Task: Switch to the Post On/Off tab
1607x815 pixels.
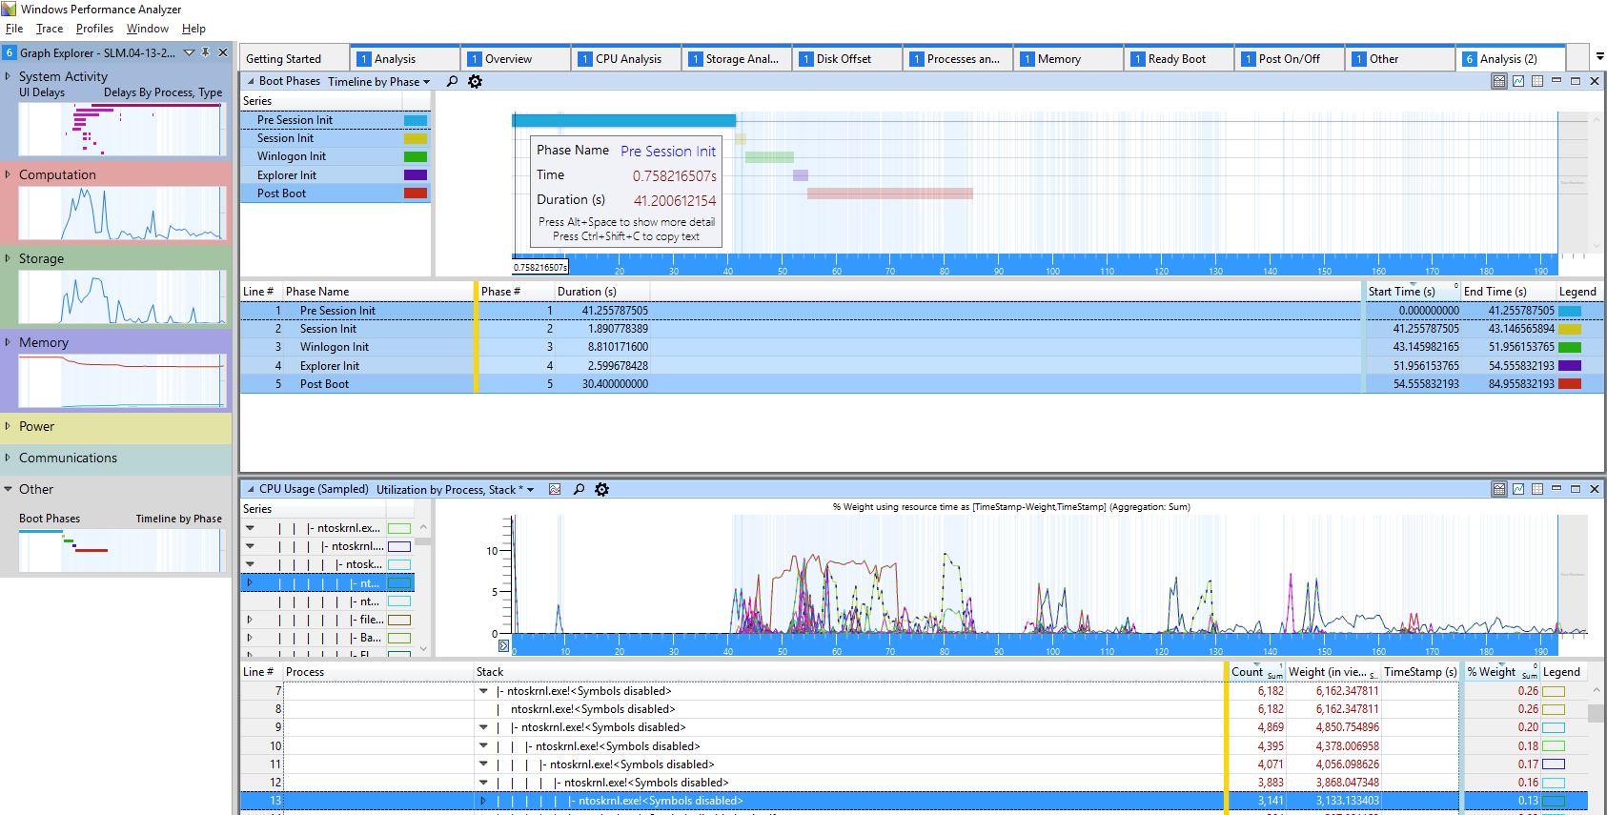Action: pos(1290,59)
